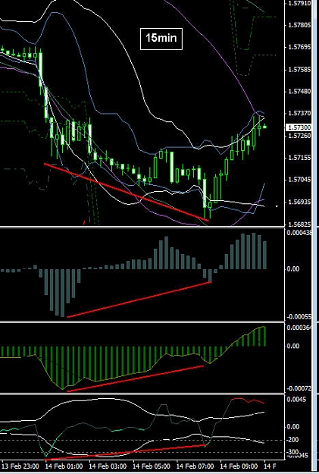Select the 13 Feb 23:00 time label
Image resolution: width=319 pixels, height=474 pixels.
click(20, 466)
